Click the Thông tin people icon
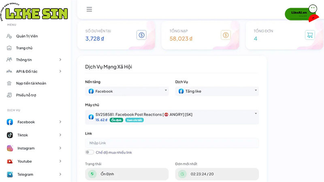Viewport: 324px width, 182px height. (9, 59)
